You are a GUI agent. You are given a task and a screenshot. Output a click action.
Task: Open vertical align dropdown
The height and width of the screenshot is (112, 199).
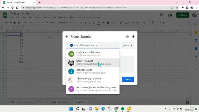click(127, 23)
